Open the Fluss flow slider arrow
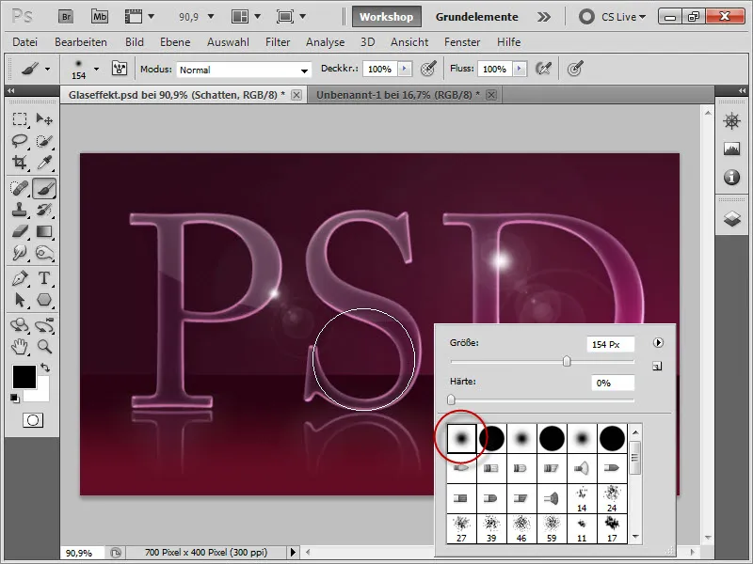Image resolution: width=753 pixels, height=564 pixels. tap(520, 69)
